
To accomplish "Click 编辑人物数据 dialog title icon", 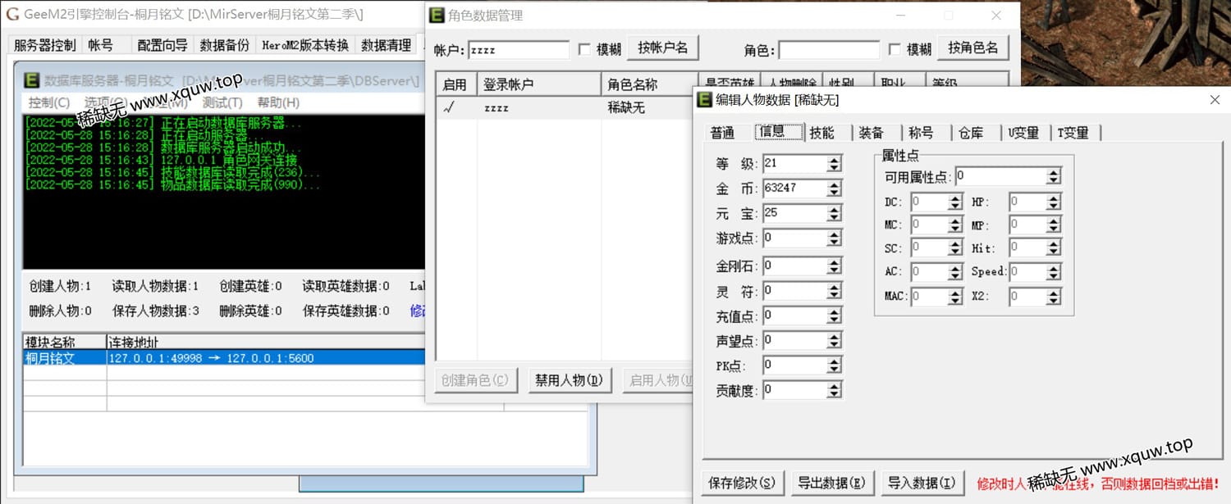I will 704,99.
